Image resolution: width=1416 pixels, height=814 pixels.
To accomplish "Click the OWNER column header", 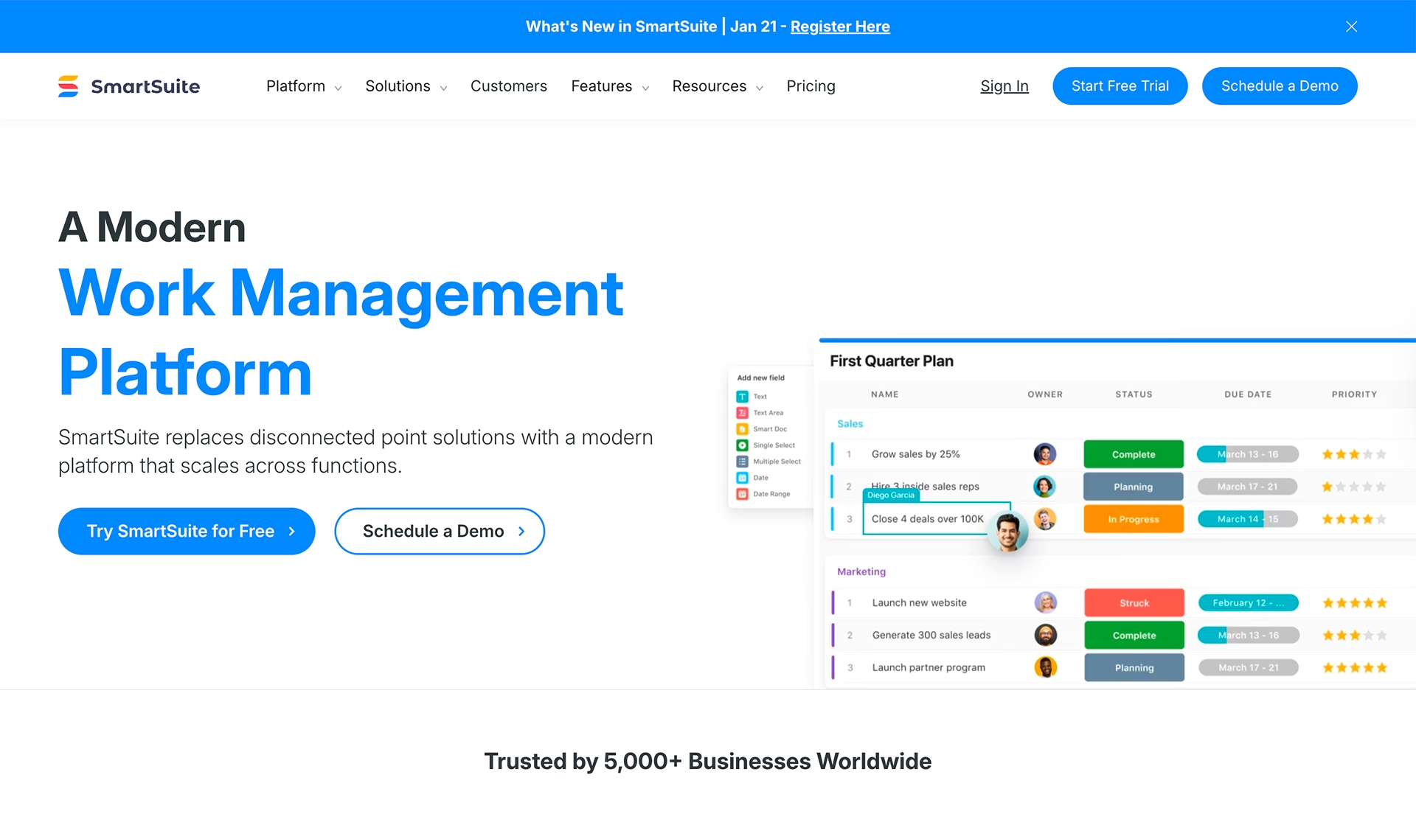I will coord(1045,394).
